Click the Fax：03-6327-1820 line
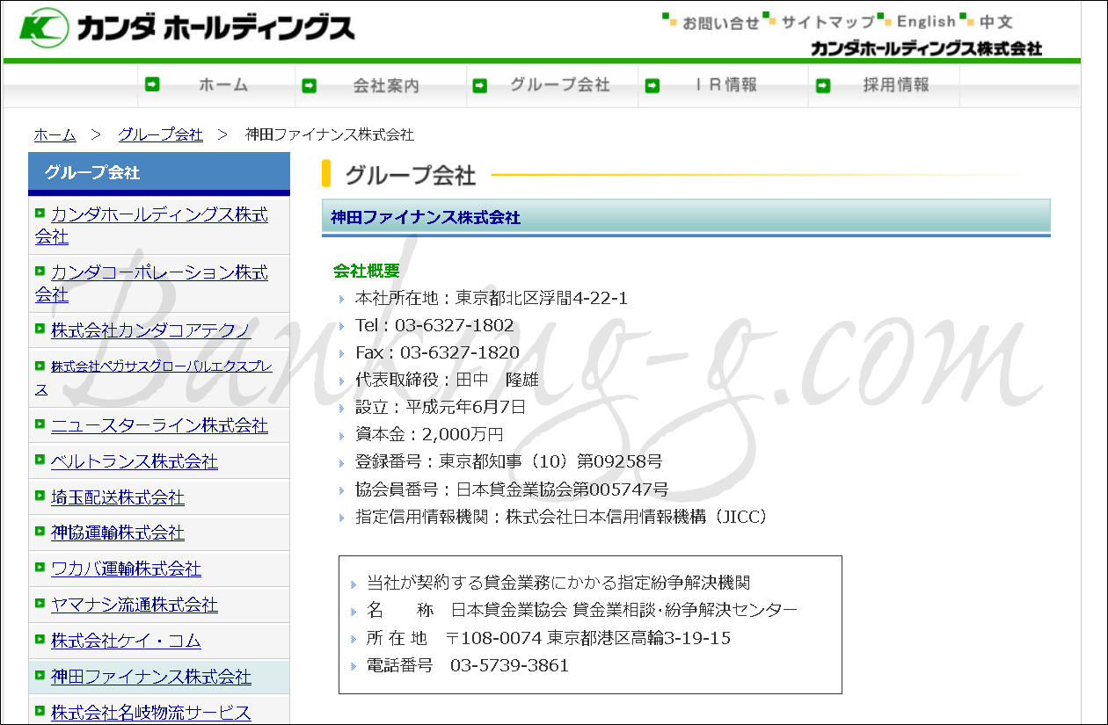The image size is (1108, 725). click(437, 352)
